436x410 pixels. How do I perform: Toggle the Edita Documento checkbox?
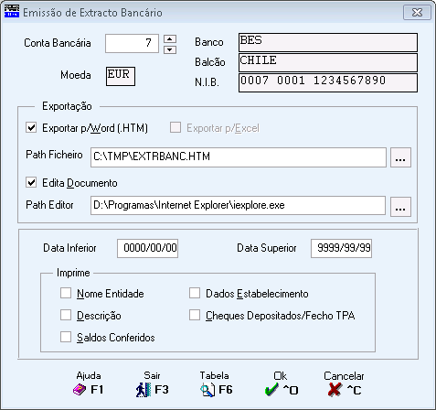31,182
